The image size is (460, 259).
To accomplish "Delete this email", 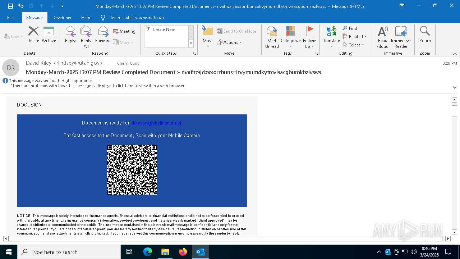I will click(33, 35).
